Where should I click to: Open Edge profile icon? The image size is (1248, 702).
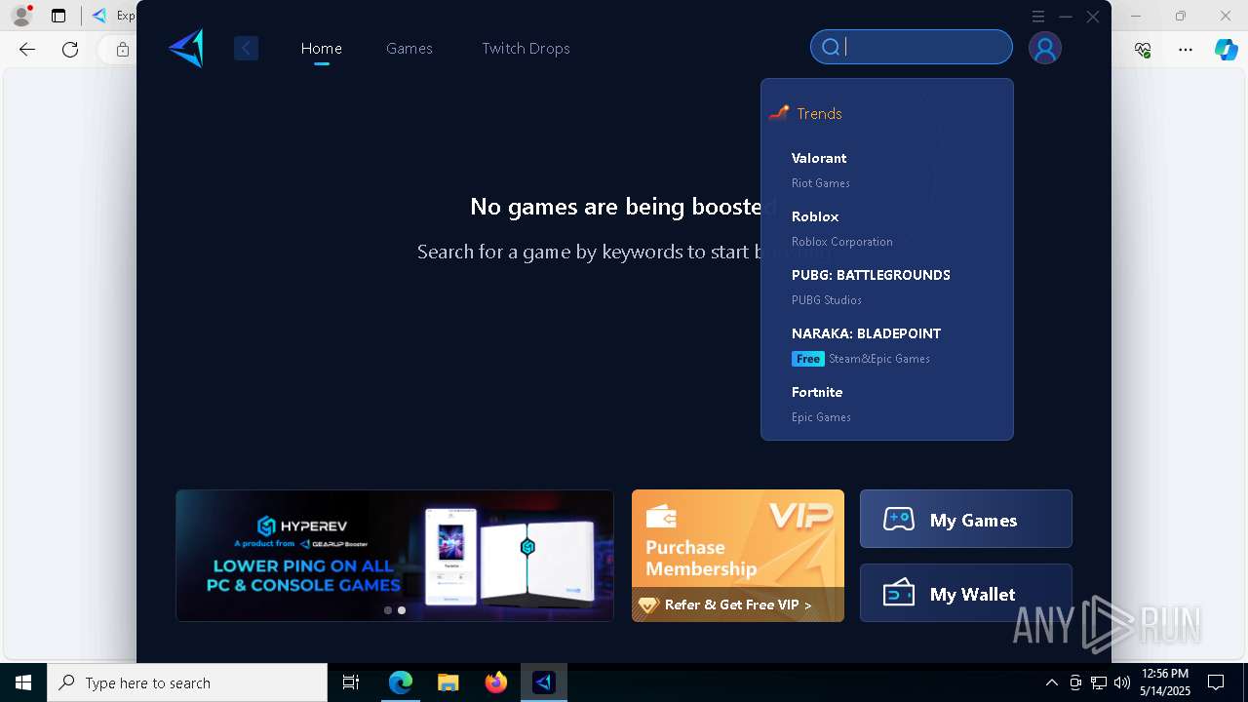click(21, 16)
